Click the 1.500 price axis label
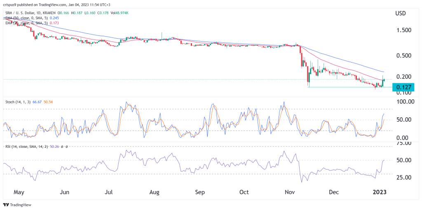Screen dimensions: 422x210 click(x=404, y=30)
